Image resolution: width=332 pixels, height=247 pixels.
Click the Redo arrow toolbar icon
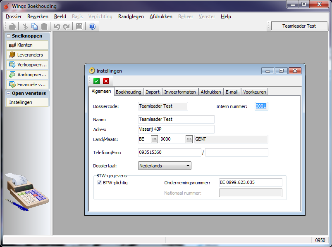67,26
